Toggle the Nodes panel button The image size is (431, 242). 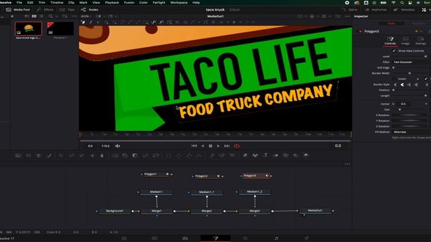pyautogui.click(x=90, y=9)
